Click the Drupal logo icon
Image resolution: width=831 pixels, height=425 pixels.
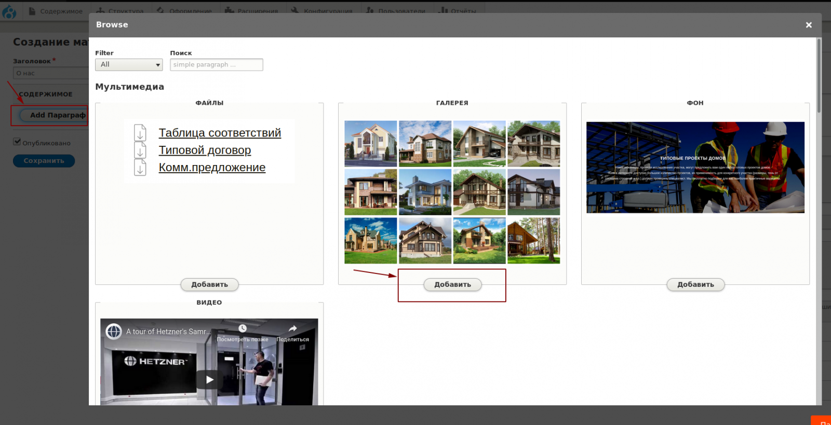9,11
